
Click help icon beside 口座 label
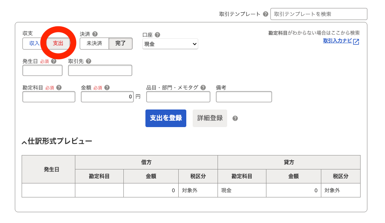point(157,35)
